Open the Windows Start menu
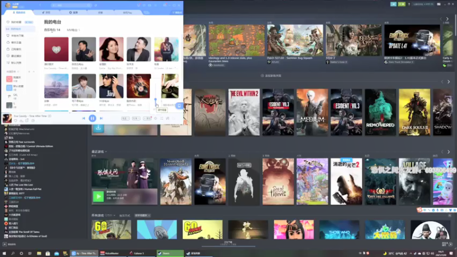The width and height of the screenshot is (457, 257). point(4,254)
